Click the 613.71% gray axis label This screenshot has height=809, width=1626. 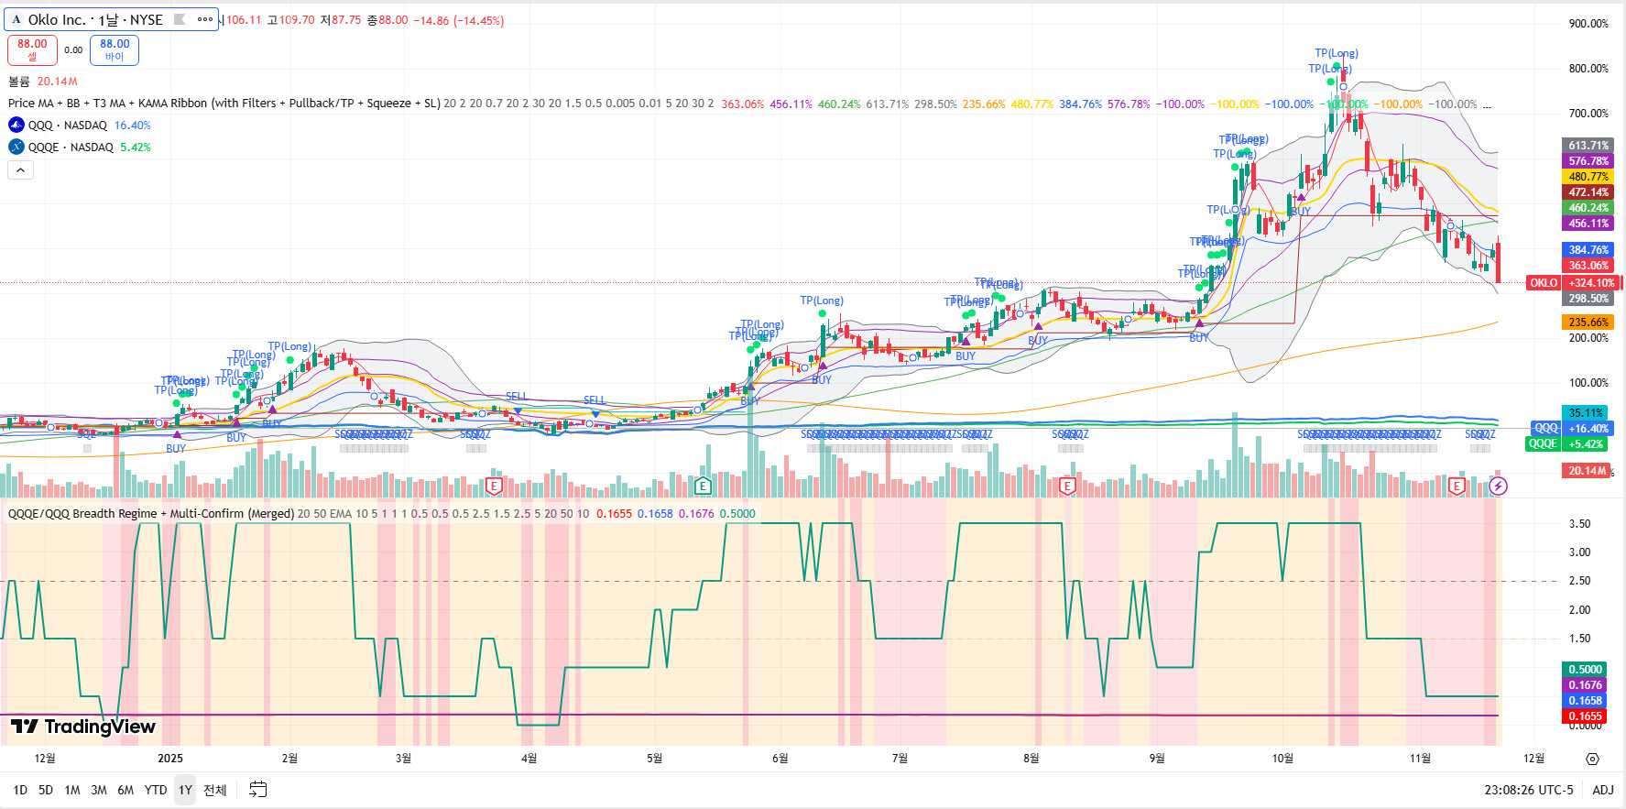1588,146
